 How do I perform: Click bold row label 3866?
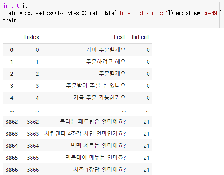tap(12, 170)
